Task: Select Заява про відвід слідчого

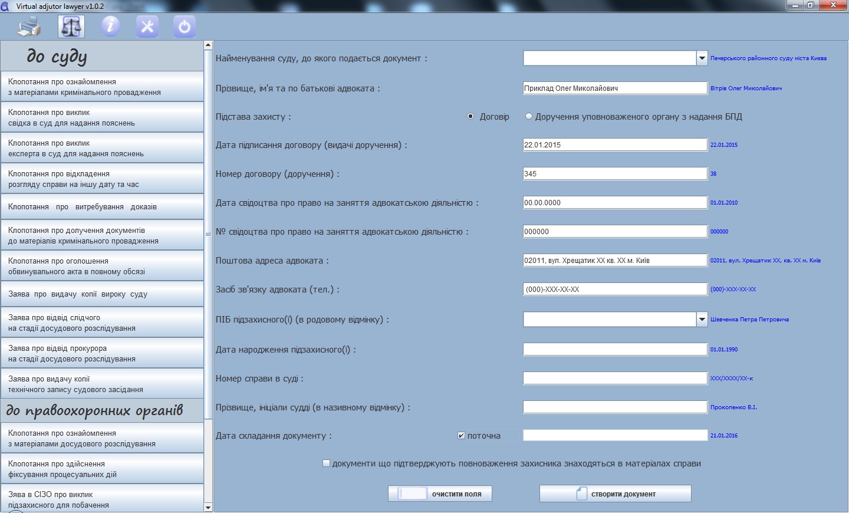Action: point(102,323)
